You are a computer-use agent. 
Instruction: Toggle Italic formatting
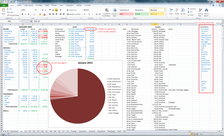coord(26,14)
